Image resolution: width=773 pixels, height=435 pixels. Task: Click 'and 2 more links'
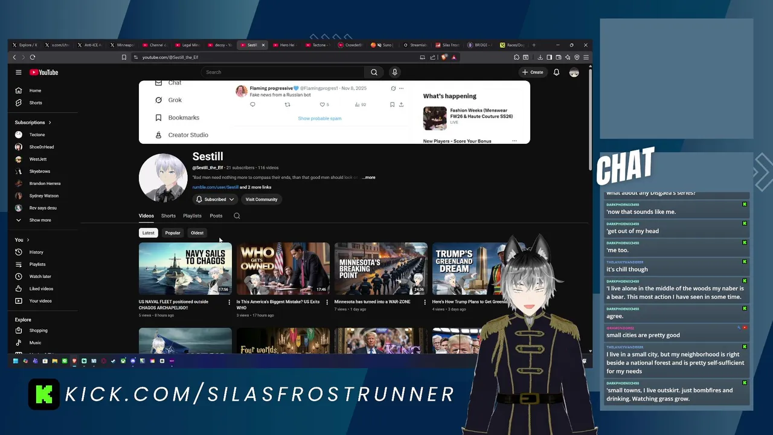[x=255, y=187]
